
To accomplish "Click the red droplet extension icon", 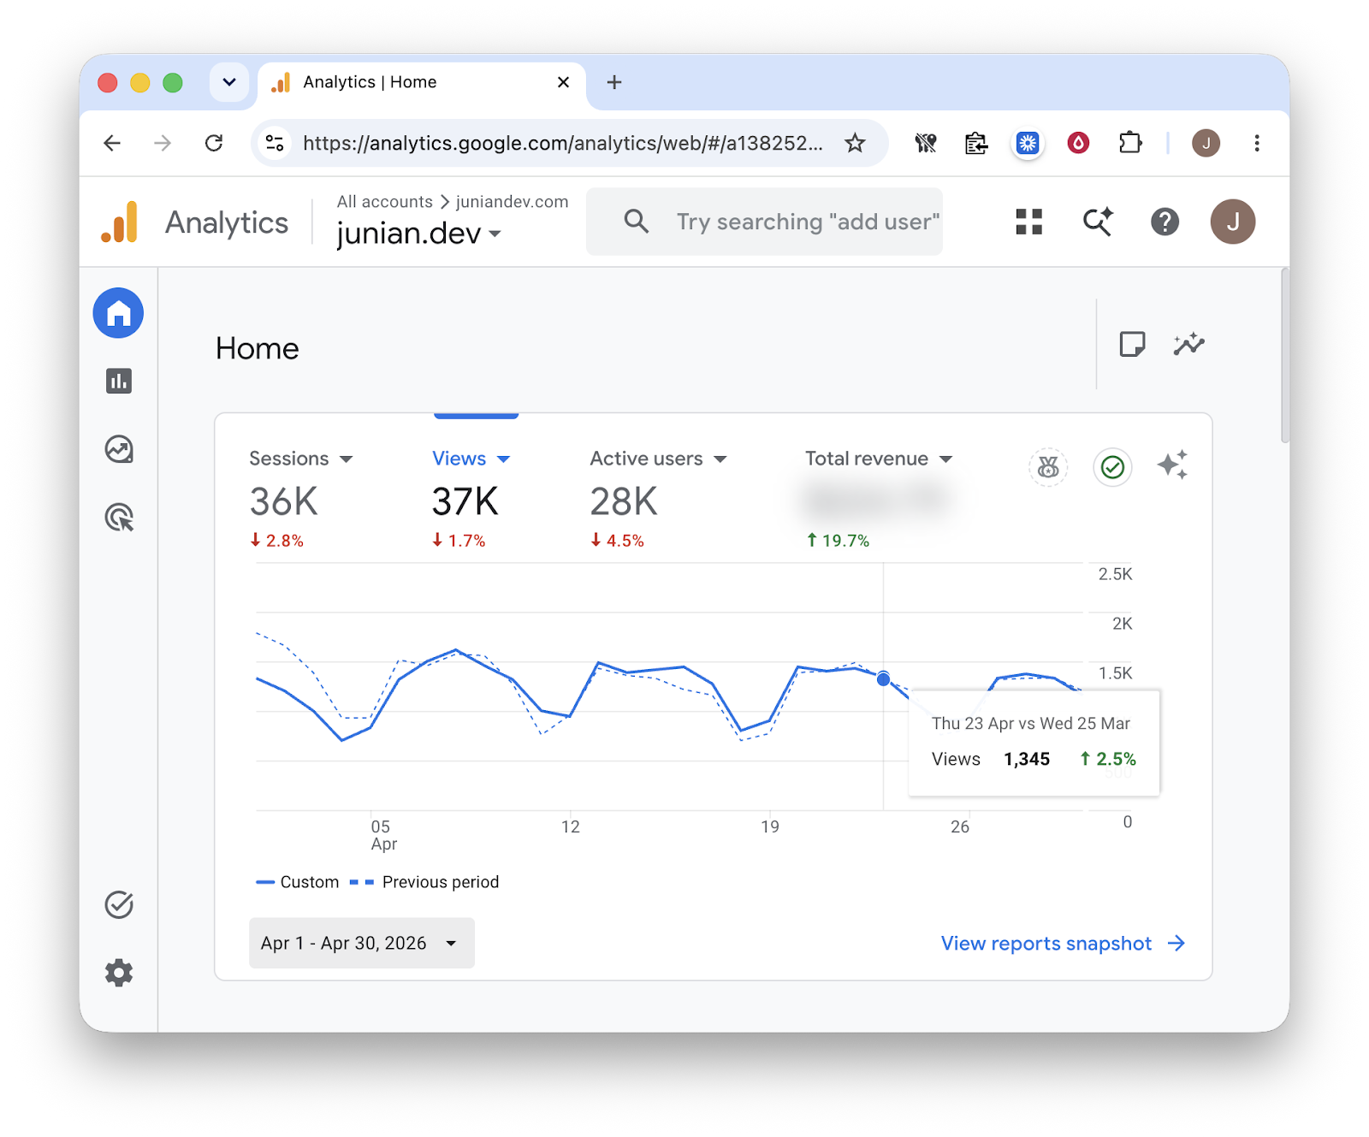I will coord(1078,143).
